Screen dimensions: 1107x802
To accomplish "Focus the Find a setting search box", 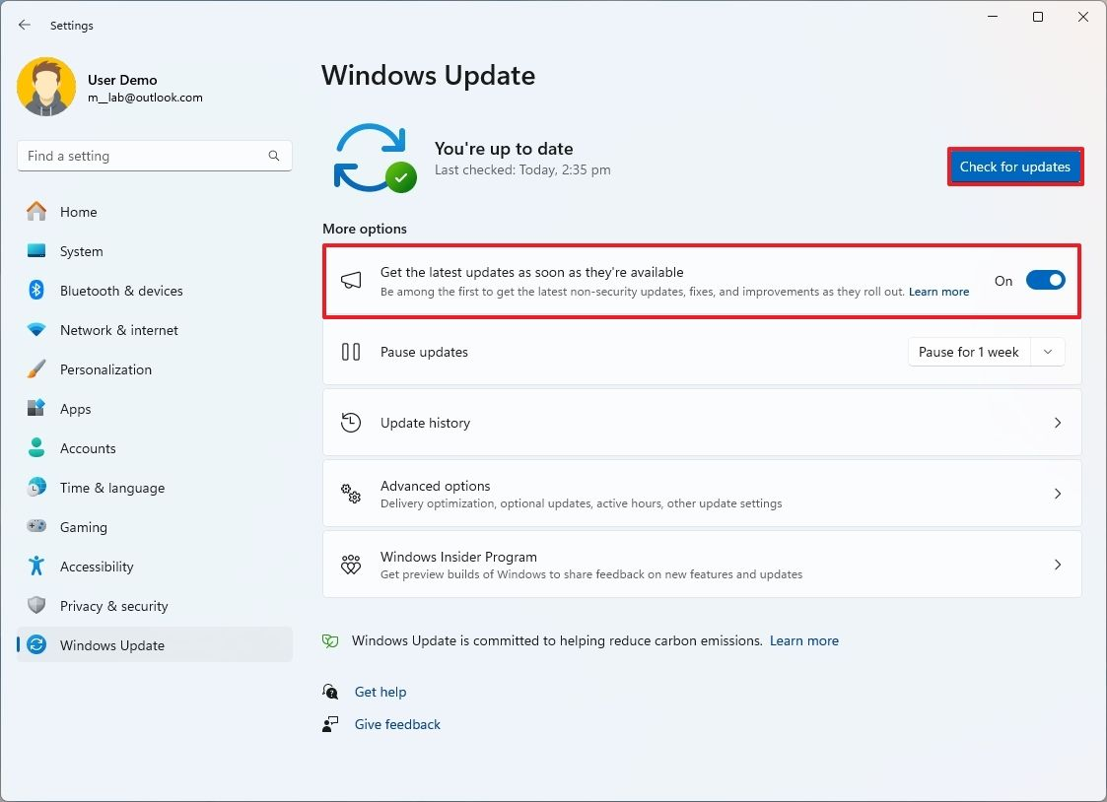I will coord(155,156).
